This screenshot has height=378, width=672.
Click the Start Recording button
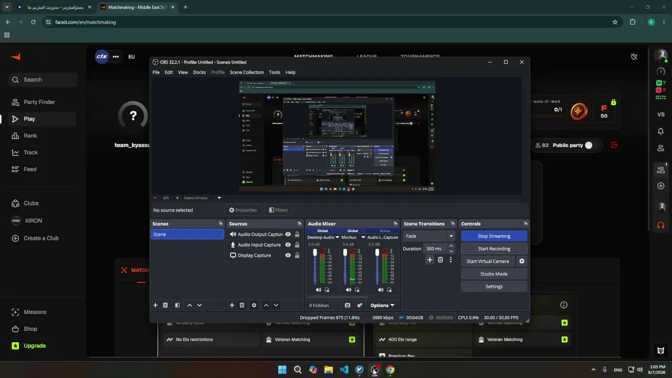tap(494, 249)
